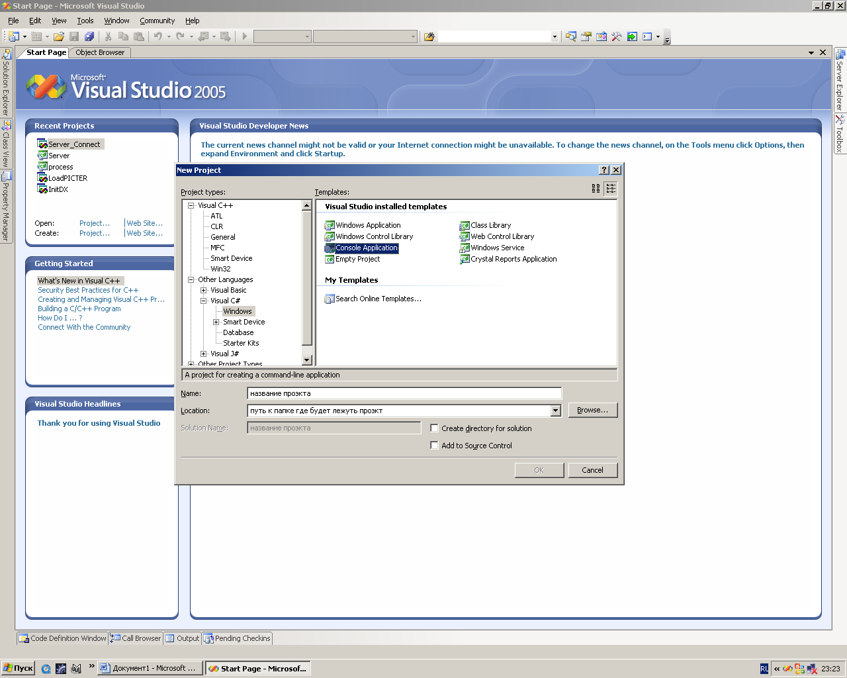Open the Tools menu
The width and height of the screenshot is (847, 678).
point(85,21)
